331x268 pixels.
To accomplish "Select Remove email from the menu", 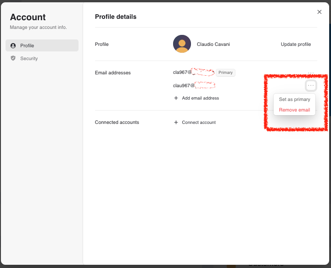I will pos(294,110).
